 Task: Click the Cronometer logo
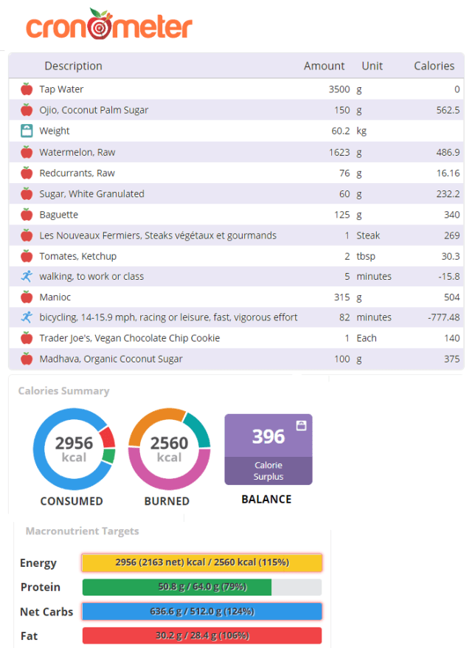[109, 25]
